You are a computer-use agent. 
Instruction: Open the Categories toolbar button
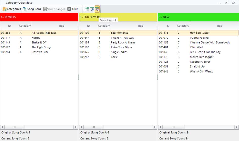coord(12,9)
